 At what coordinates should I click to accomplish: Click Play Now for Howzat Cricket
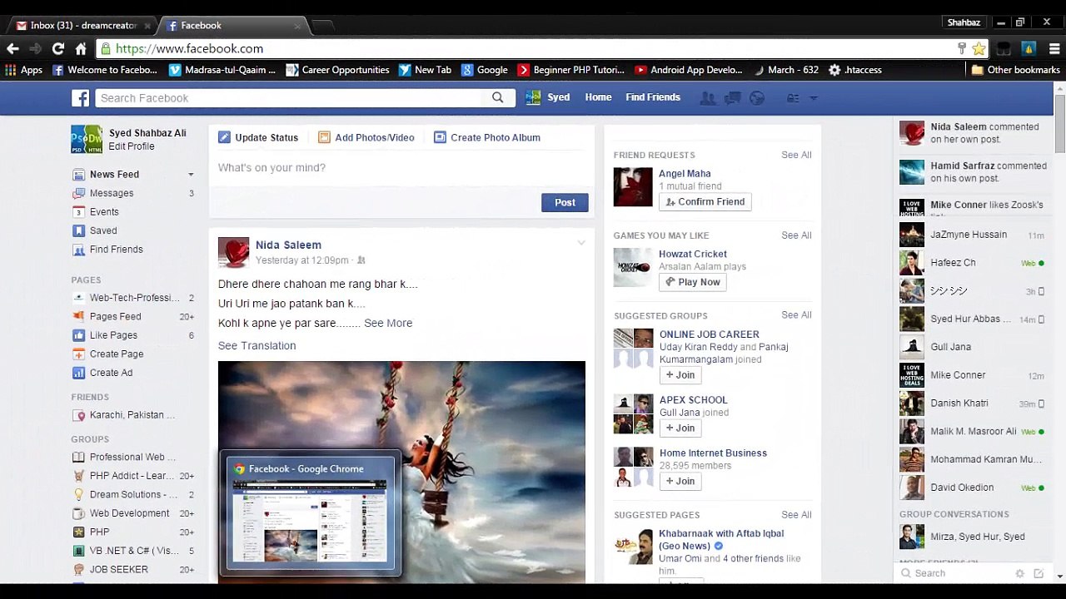coord(693,282)
